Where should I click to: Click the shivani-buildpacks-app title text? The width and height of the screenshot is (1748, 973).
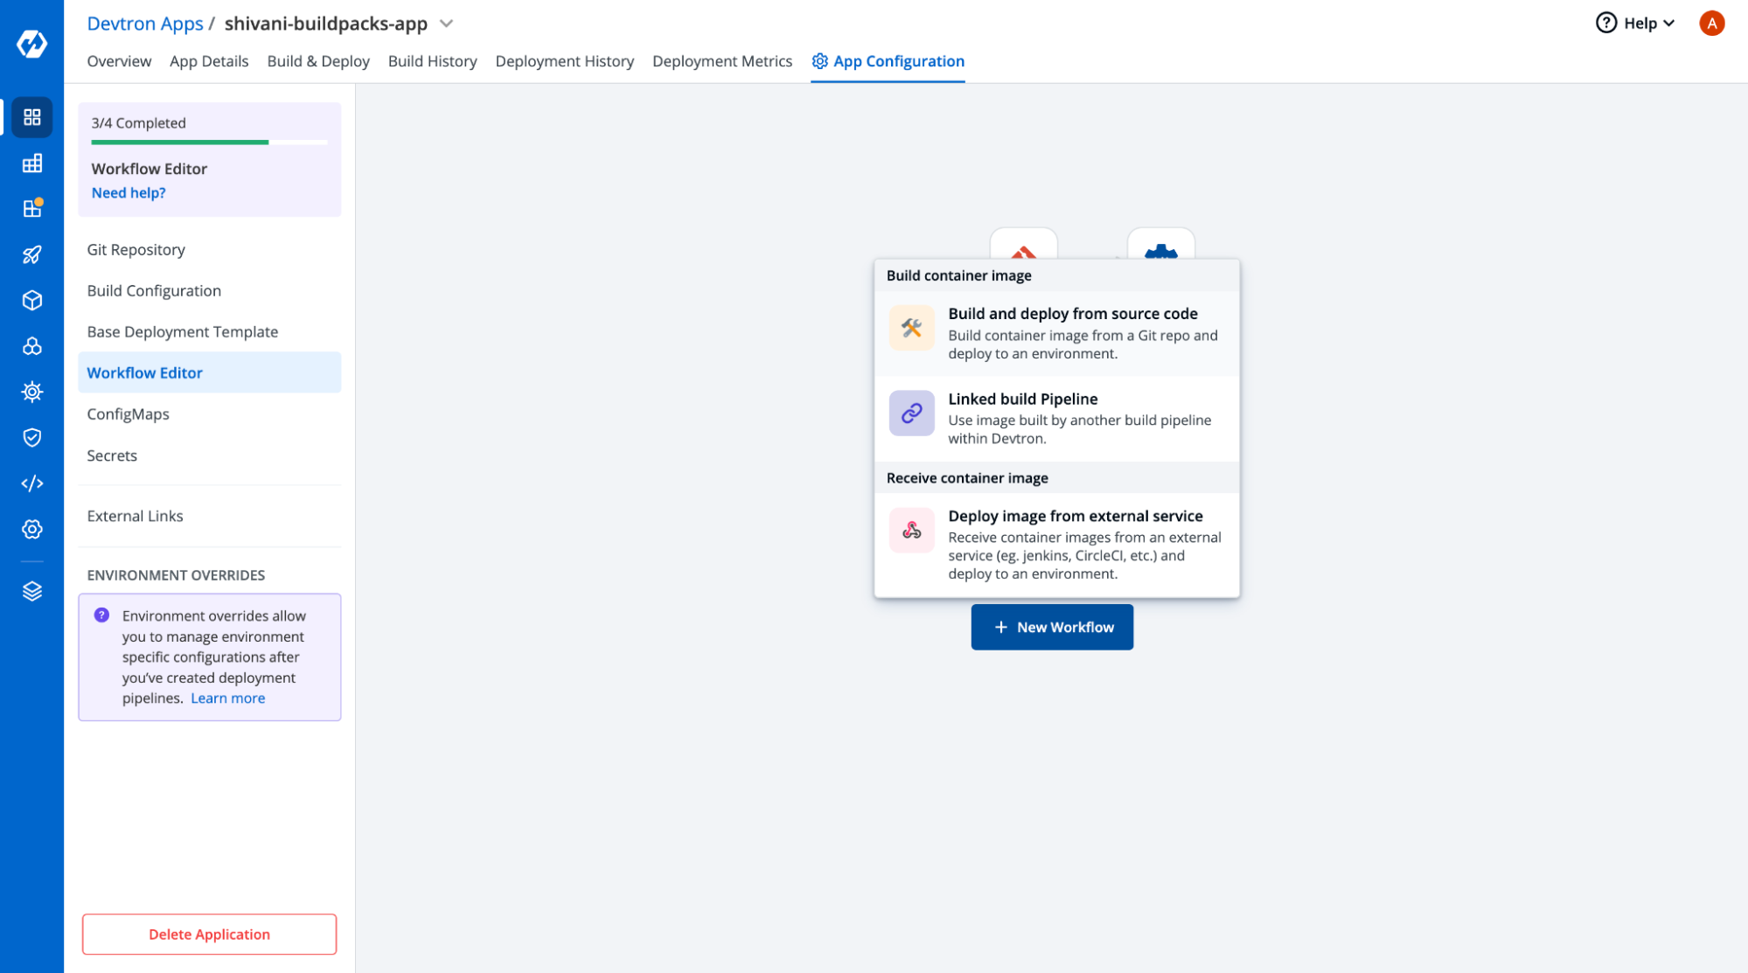326,24
